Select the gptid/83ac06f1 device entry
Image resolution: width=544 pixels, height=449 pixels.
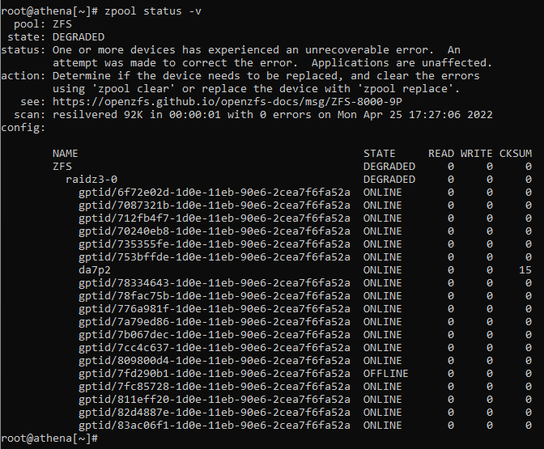pos(215,425)
